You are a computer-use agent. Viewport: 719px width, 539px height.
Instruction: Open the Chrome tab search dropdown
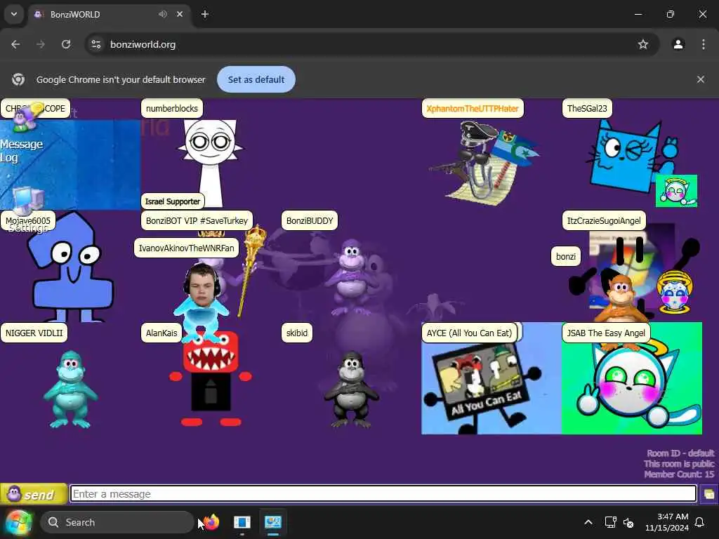point(14,14)
